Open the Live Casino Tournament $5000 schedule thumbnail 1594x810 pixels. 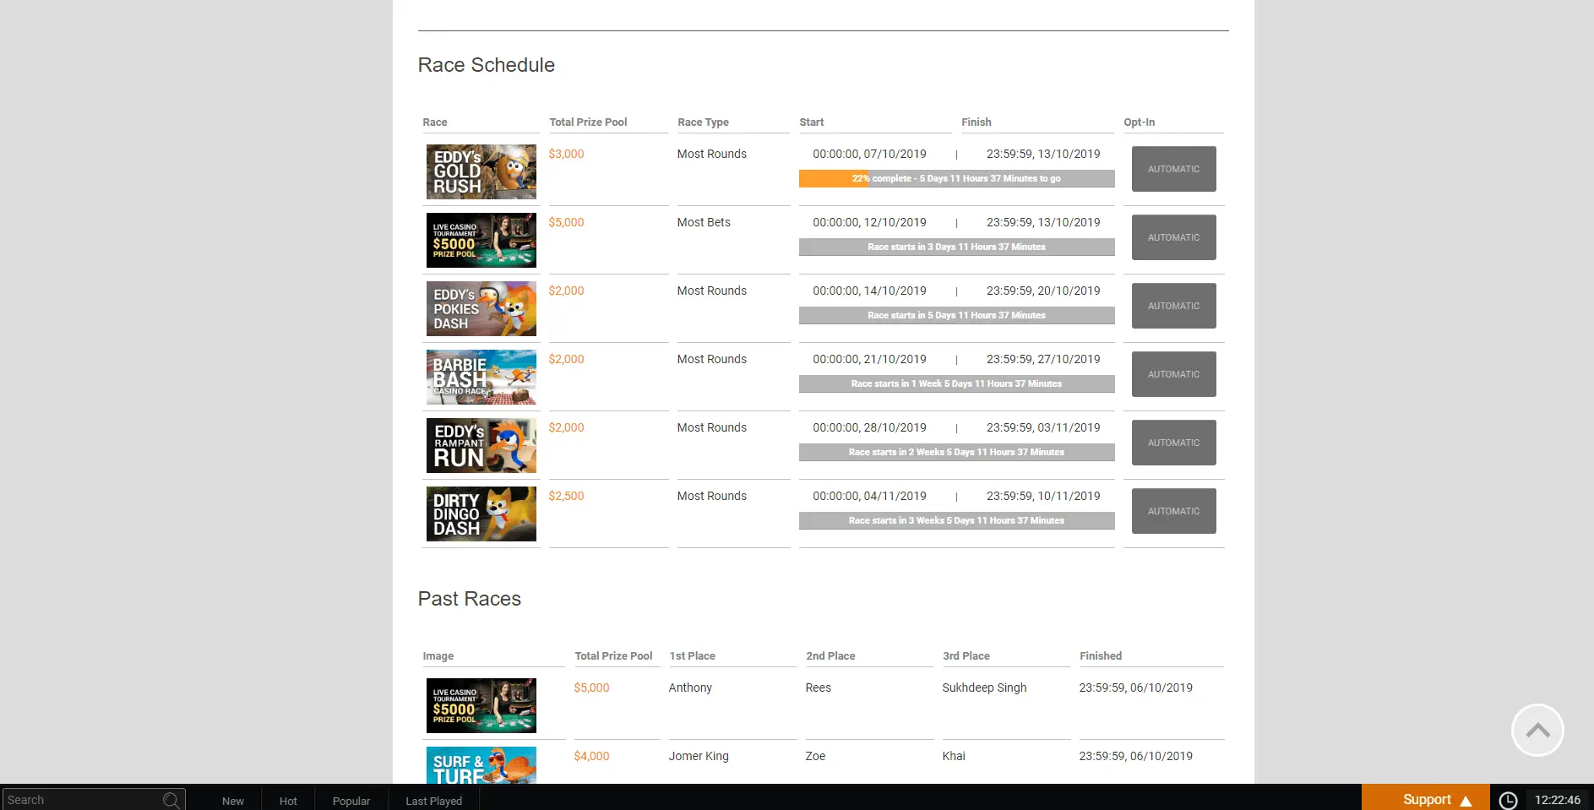pos(481,240)
